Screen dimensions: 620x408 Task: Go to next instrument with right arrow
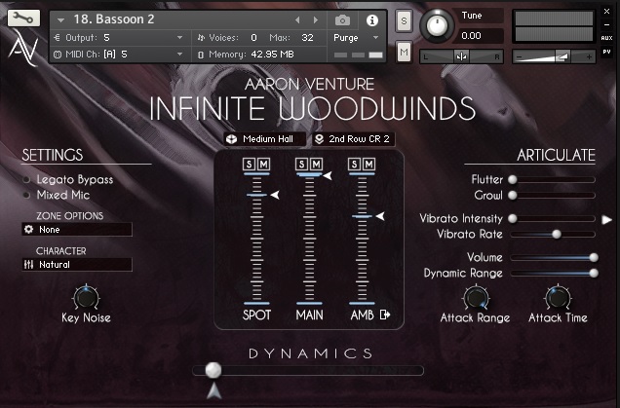click(x=316, y=19)
